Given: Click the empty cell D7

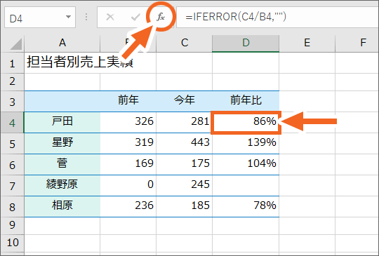Looking at the screenshot, I should click(x=246, y=186).
